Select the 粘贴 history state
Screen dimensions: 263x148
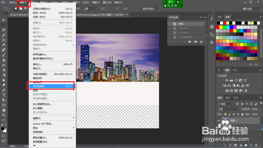point(186,24)
